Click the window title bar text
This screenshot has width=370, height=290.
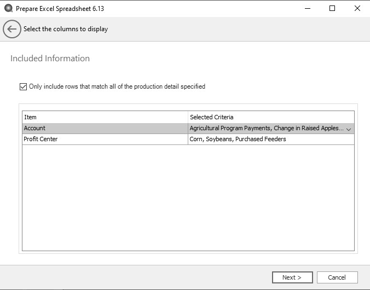tap(61, 8)
